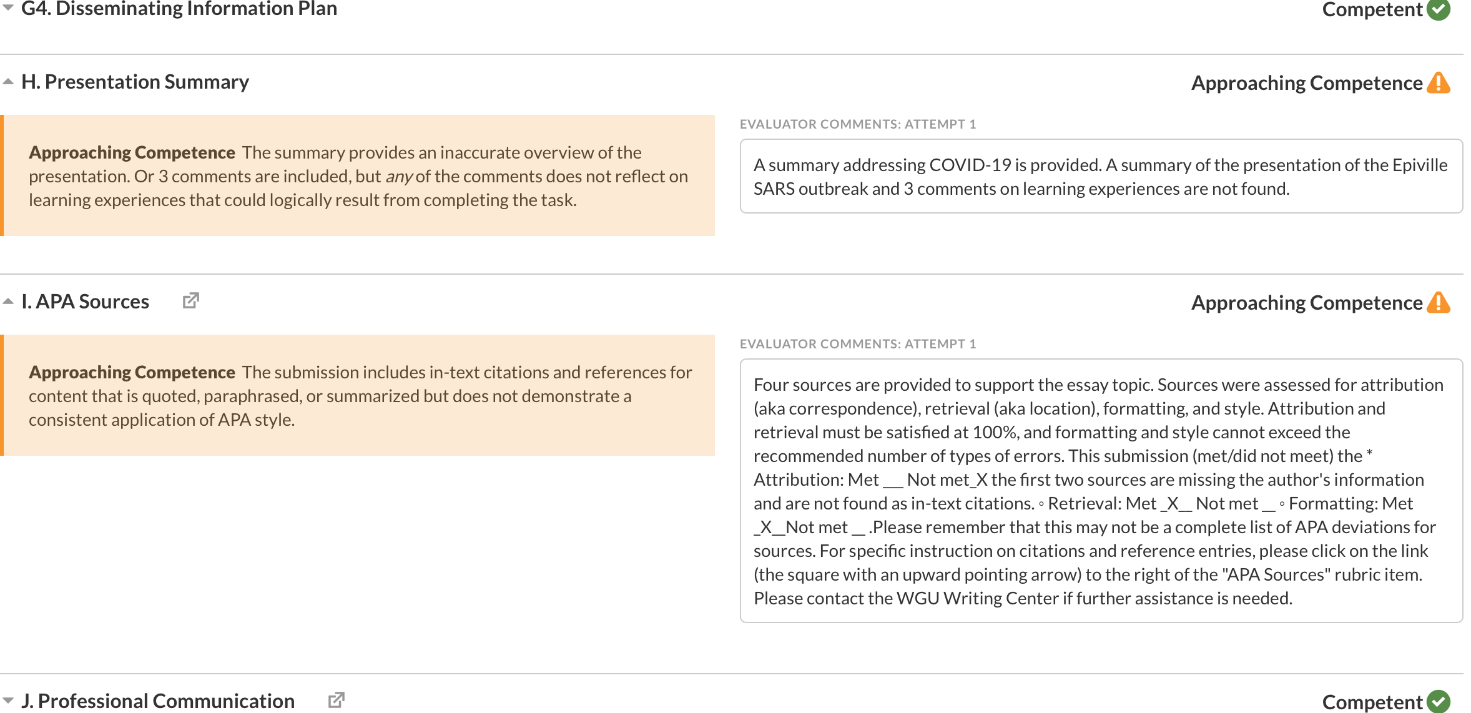Open external link icon beside APA Sources
This screenshot has width=1471, height=713.
point(190,301)
